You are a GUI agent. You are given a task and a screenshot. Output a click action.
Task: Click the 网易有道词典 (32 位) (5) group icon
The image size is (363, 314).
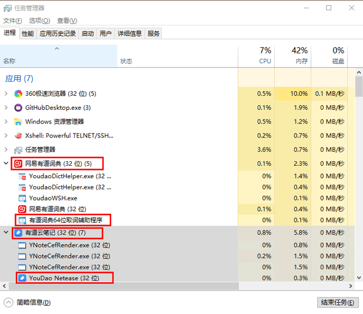tap(18, 163)
